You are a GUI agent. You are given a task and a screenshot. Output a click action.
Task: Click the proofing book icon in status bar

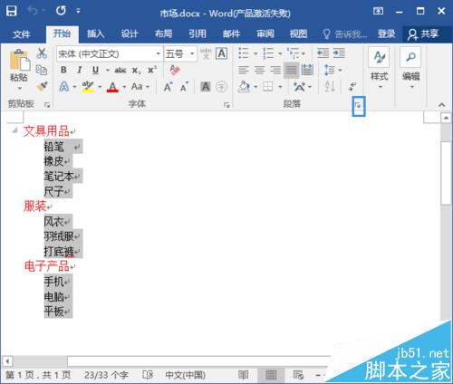pyautogui.click(x=148, y=375)
